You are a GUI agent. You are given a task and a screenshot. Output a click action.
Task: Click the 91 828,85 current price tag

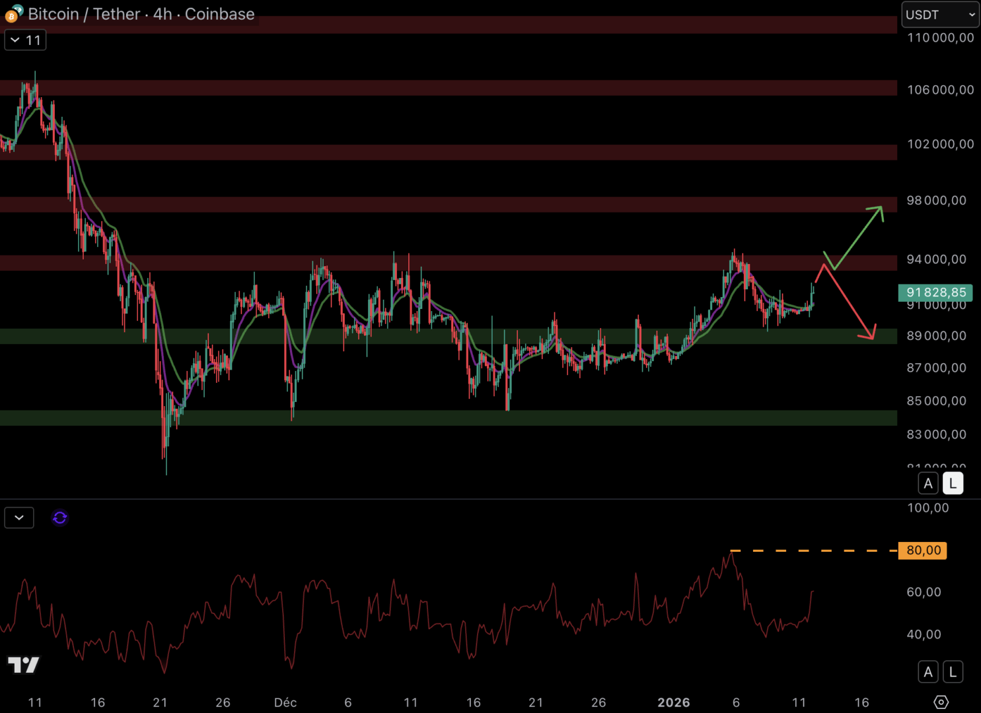935,292
